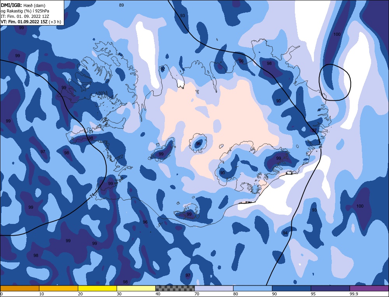Click the lavender 70–80 legend swatch
The height and width of the screenshot is (297, 389).
pyautogui.click(x=214, y=288)
